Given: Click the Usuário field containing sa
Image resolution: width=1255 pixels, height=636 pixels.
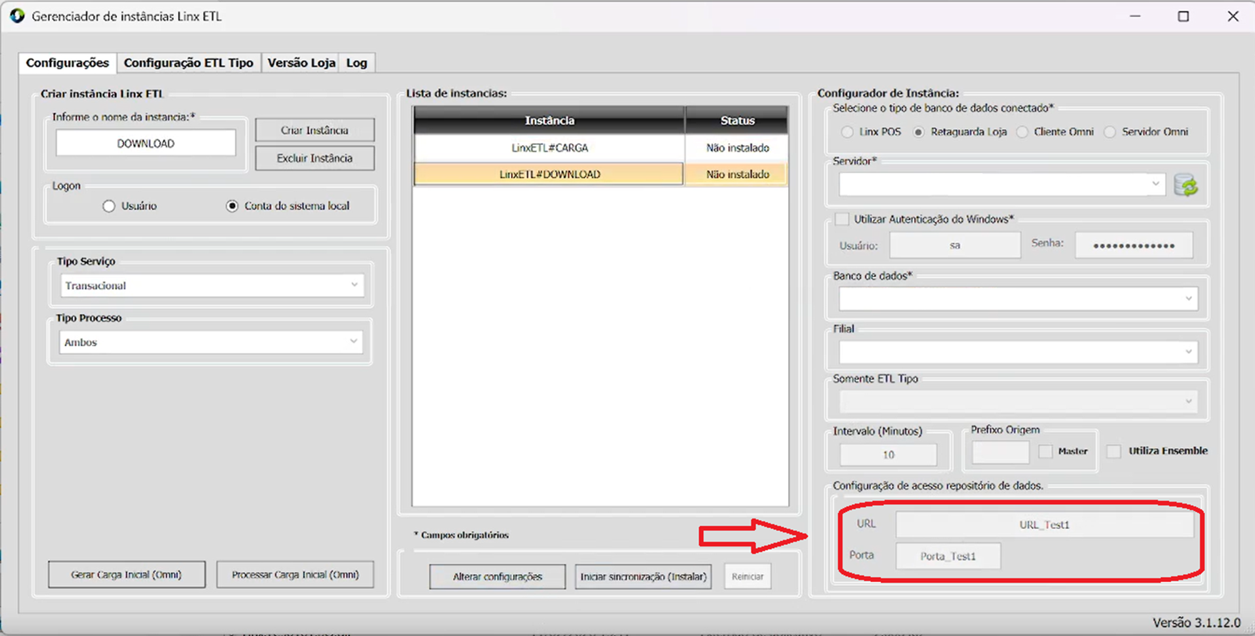Looking at the screenshot, I should (x=955, y=245).
